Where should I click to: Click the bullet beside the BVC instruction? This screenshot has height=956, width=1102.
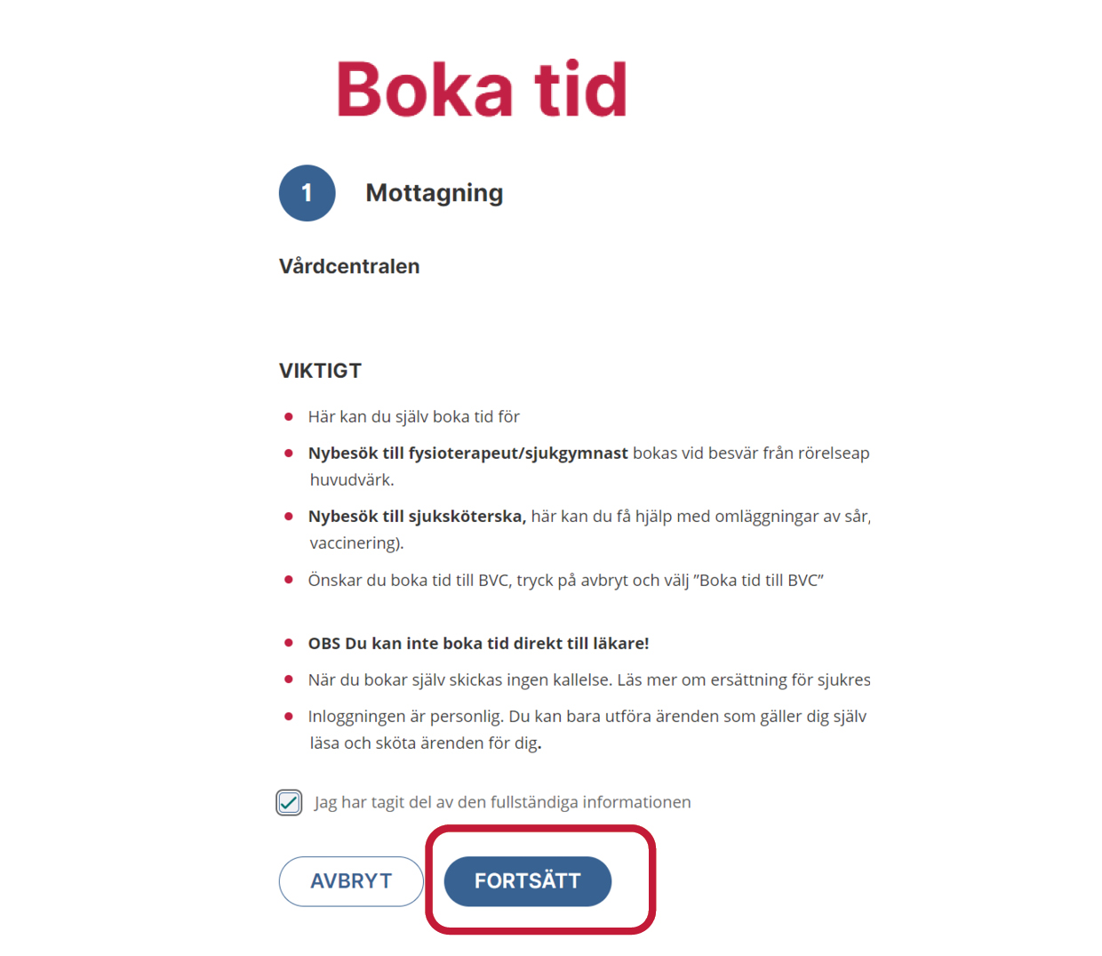coord(290,578)
